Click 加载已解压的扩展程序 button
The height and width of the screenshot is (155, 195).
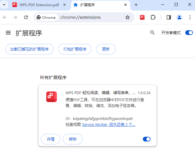[29, 49]
